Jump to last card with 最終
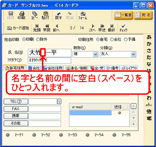This screenshot has width=156, height=147. point(111,28)
